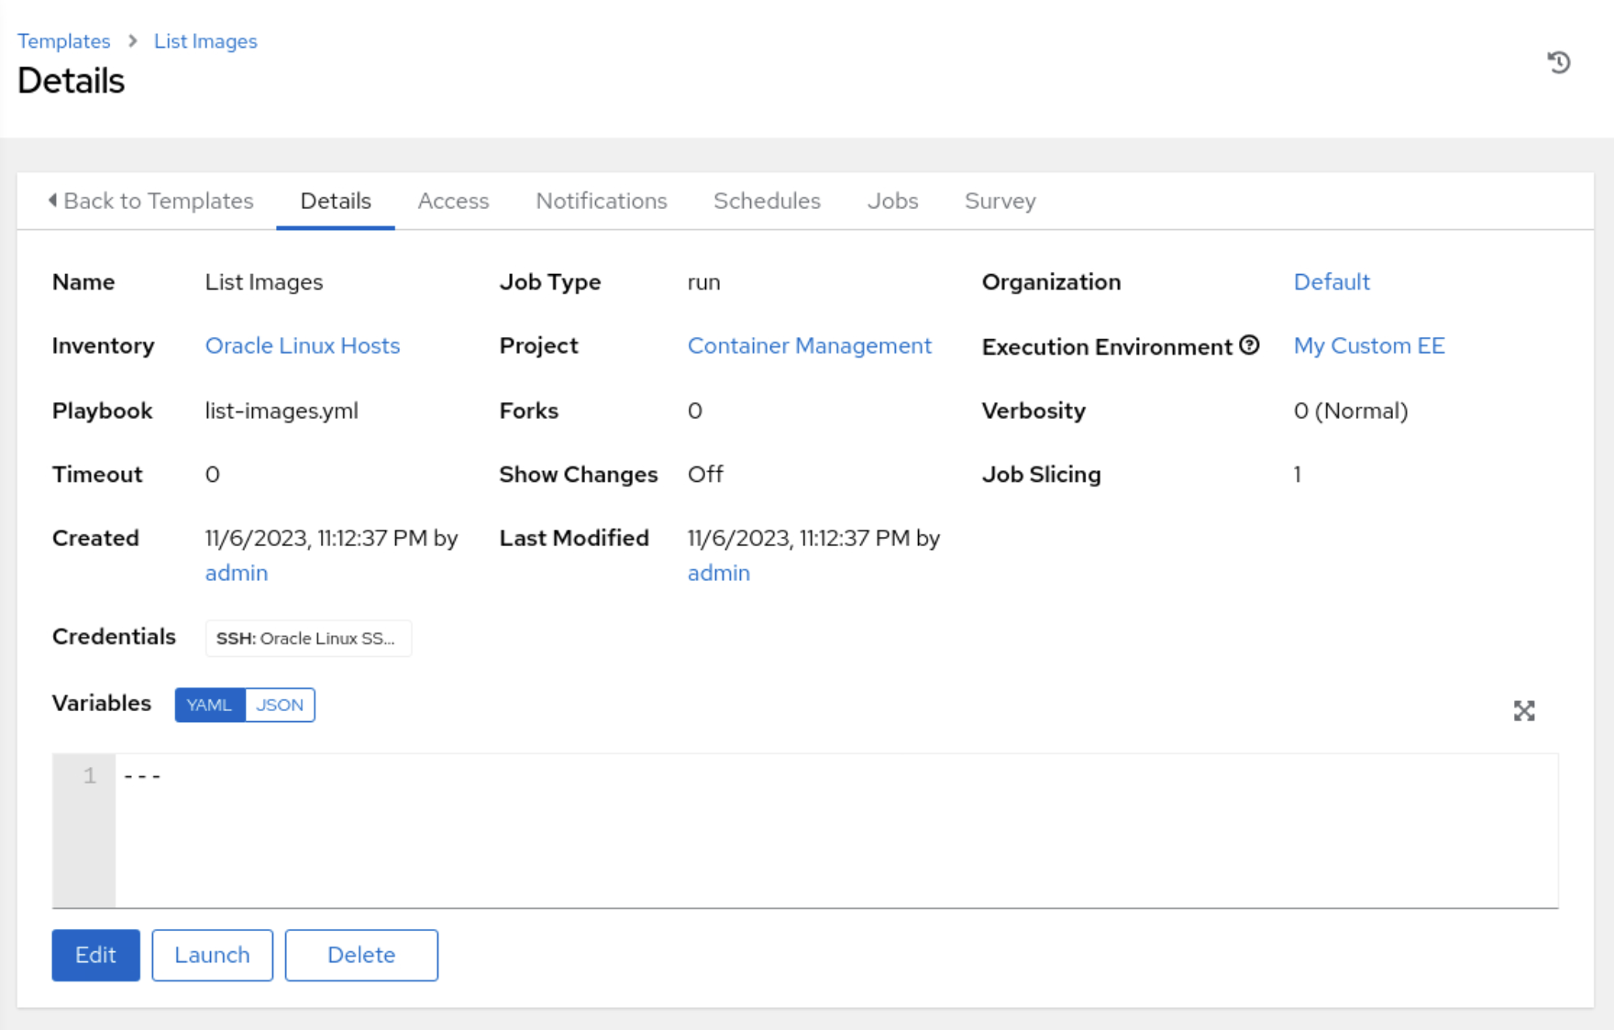Open List Images breadcrumb link

205,41
